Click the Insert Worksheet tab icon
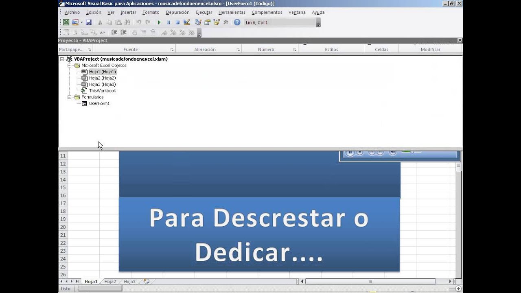The image size is (521, 293). click(x=147, y=282)
